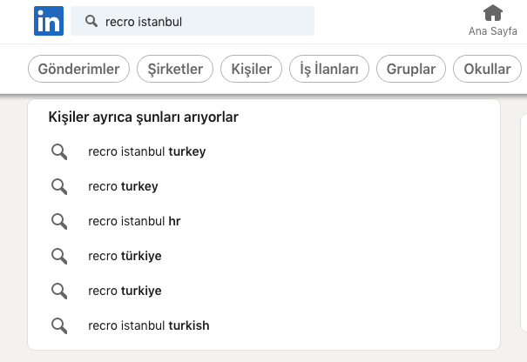The height and width of the screenshot is (362, 527).
Task: Select the Kişiler filter pill
Action: point(252,69)
